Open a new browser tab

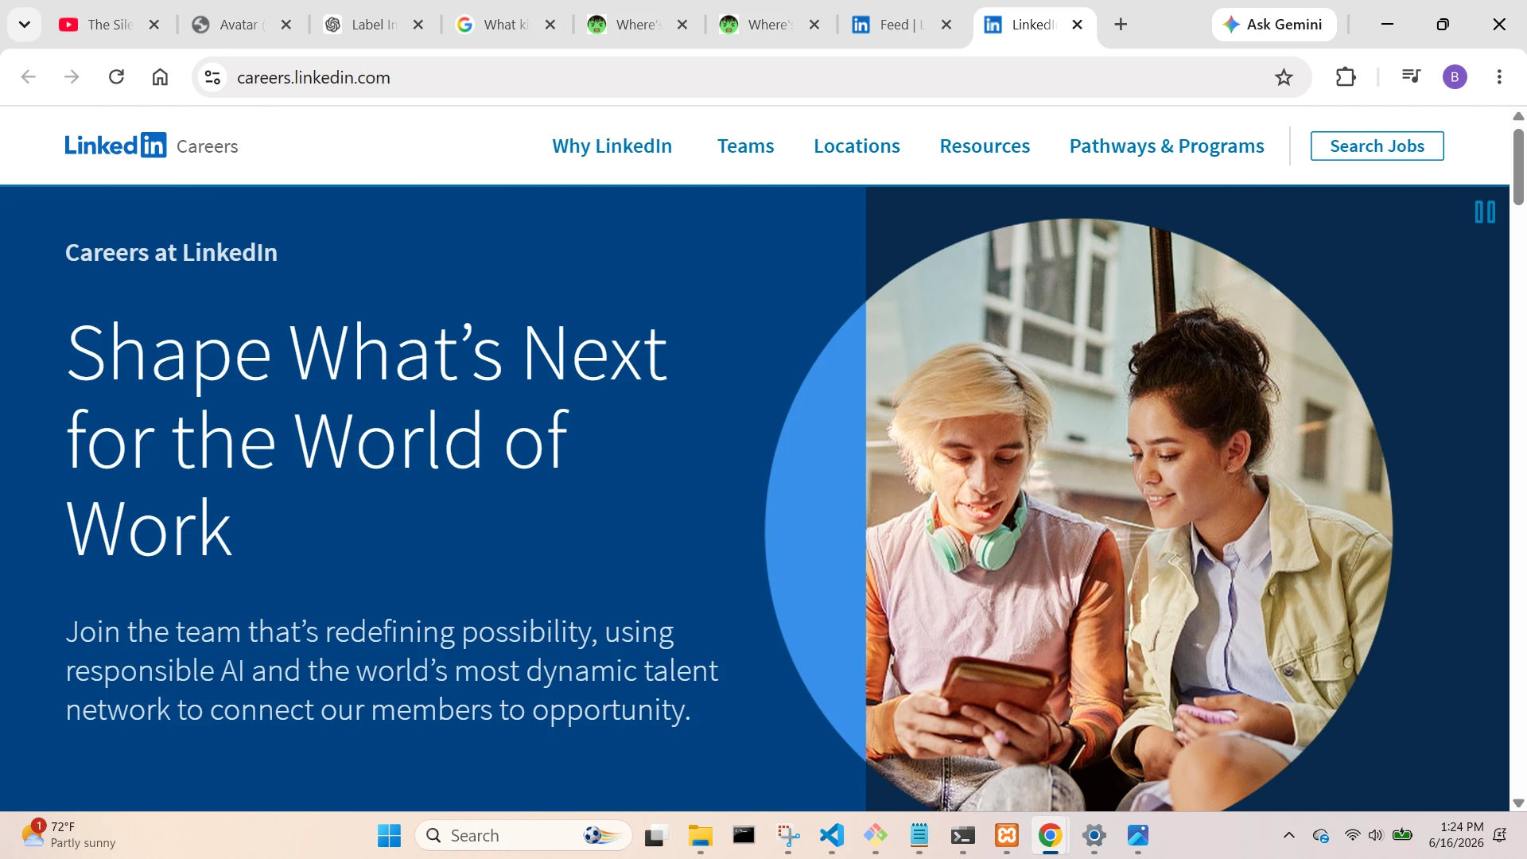1121,25
